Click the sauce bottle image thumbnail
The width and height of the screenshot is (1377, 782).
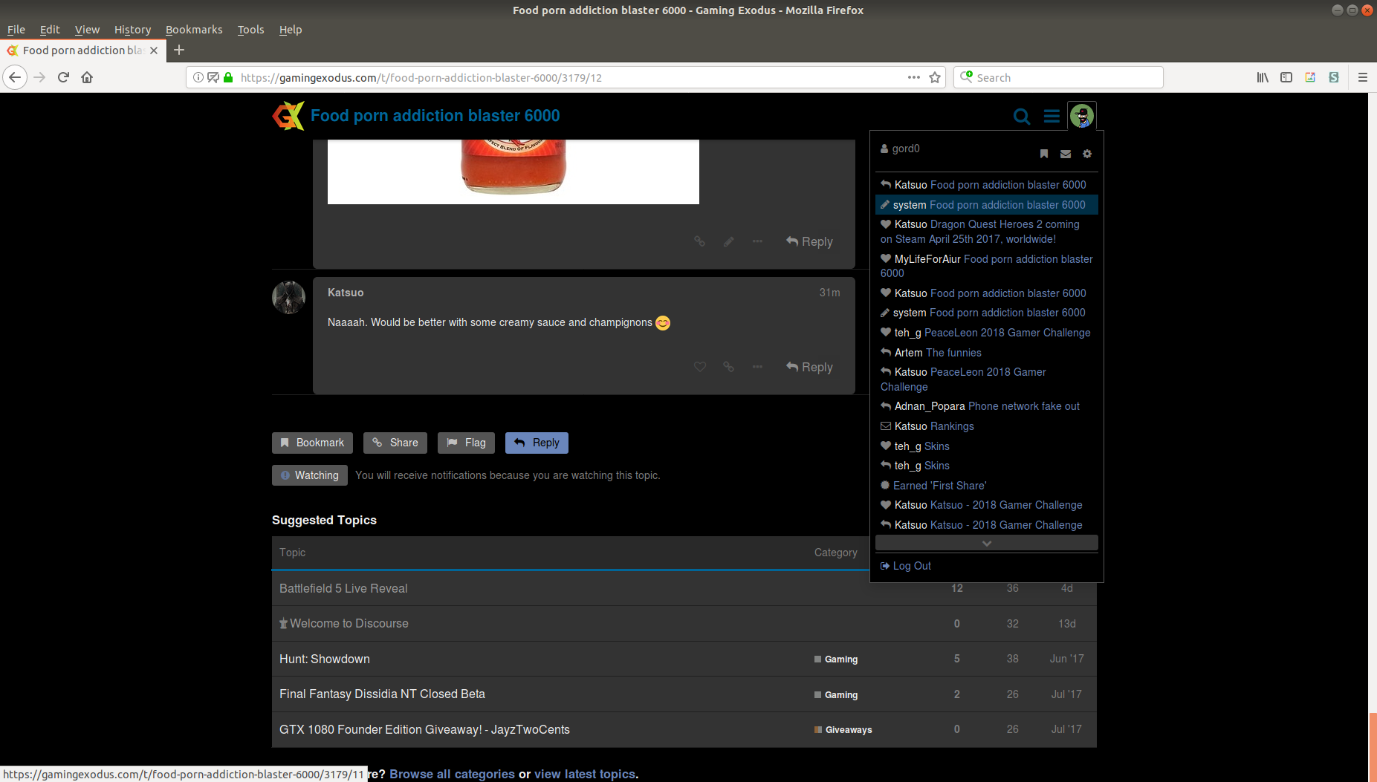click(513, 171)
